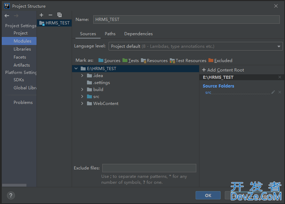285x204 pixels.
Task: Expand the build folder
Action: tap(82, 89)
